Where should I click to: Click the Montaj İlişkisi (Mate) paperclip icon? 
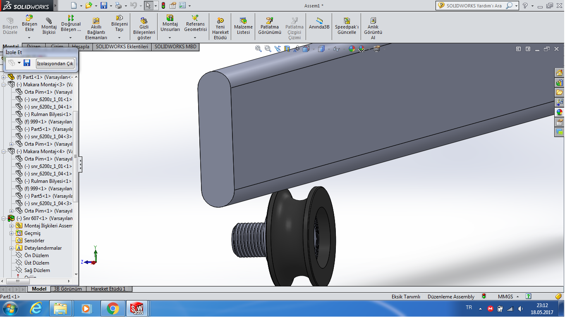[x=49, y=21]
